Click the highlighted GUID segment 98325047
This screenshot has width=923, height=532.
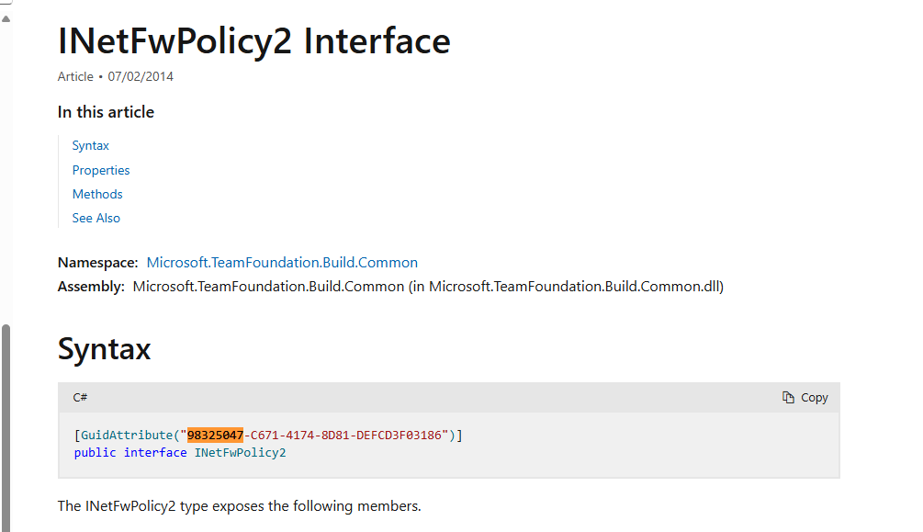click(215, 435)
